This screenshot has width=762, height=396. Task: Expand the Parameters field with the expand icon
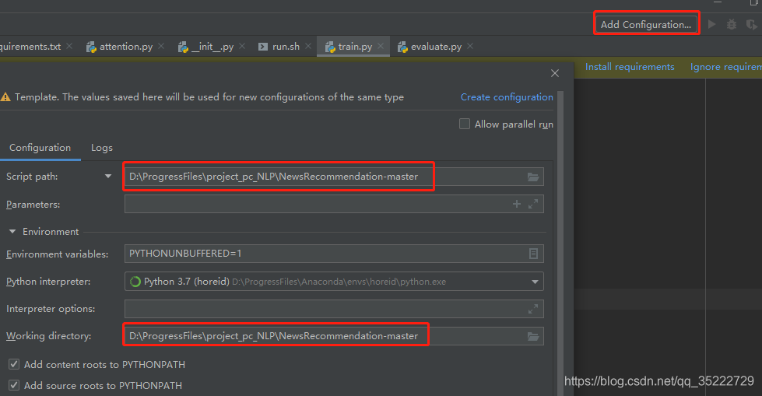coord(533,204)
